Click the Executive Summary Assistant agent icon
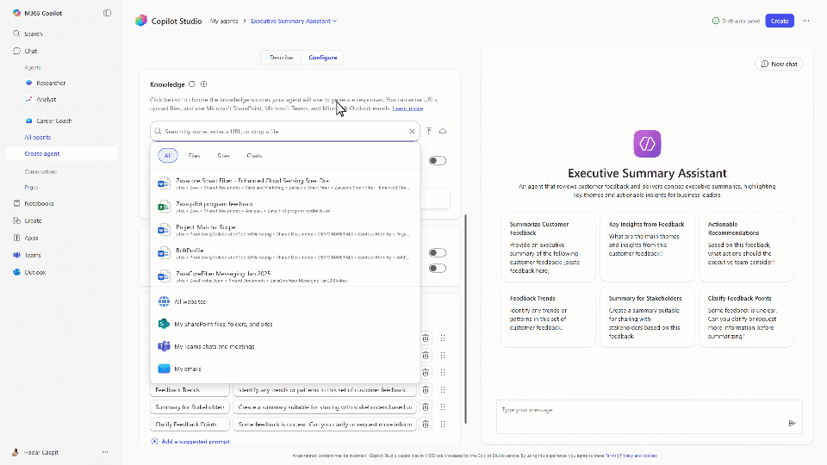 (647, 144)
